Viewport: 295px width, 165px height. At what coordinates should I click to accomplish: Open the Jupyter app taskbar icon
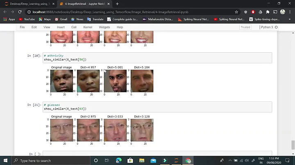[176, 161]
